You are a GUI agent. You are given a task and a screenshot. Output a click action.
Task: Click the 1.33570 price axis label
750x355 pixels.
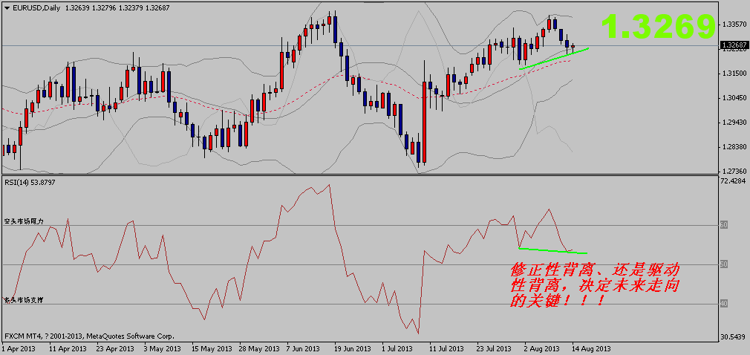pos(734,24)
